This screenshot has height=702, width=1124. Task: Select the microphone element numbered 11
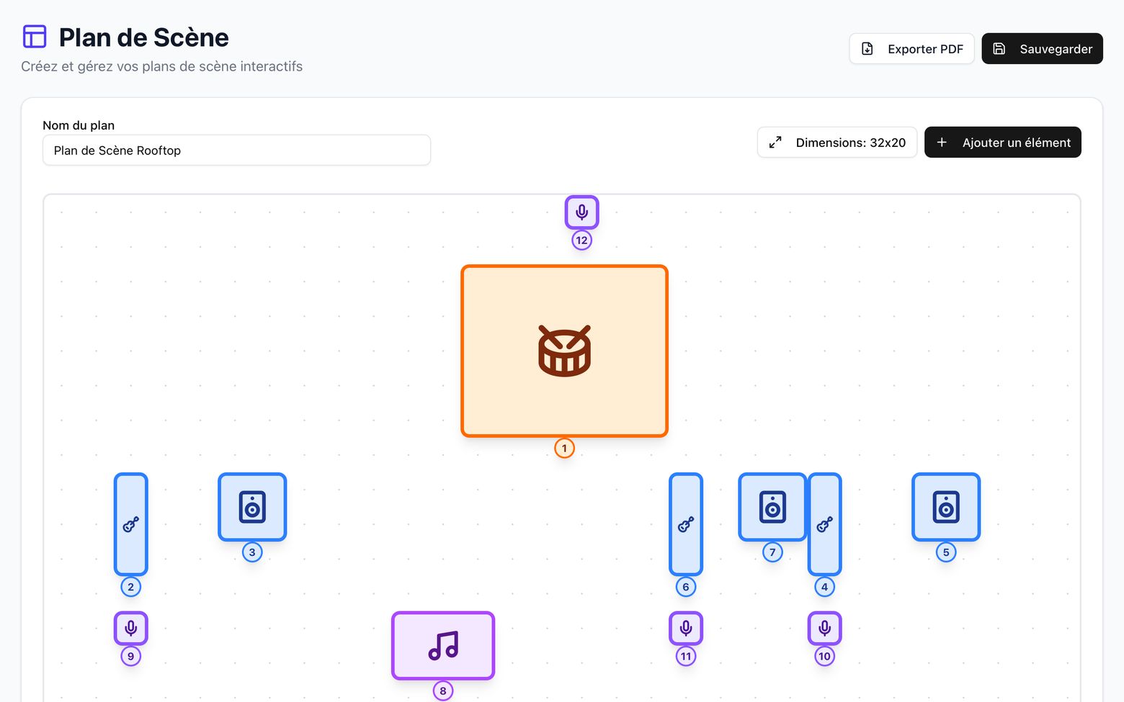point(686,629)
